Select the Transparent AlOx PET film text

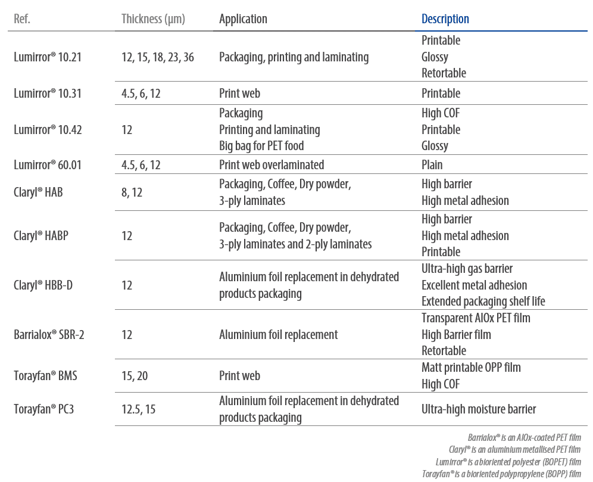(x=476, y=318)
